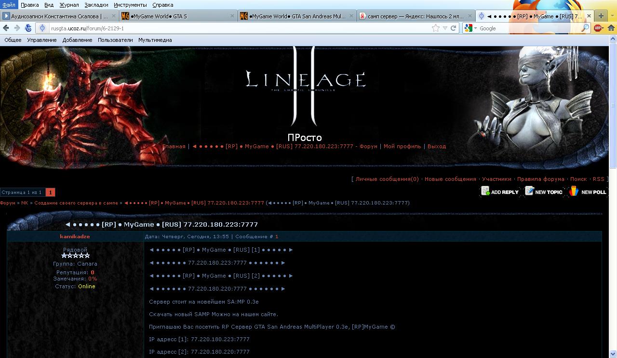The height and width of the screenshot is (358, 617).
Task: Click the rank stars under Рядовой
Action: click(75, 256)
